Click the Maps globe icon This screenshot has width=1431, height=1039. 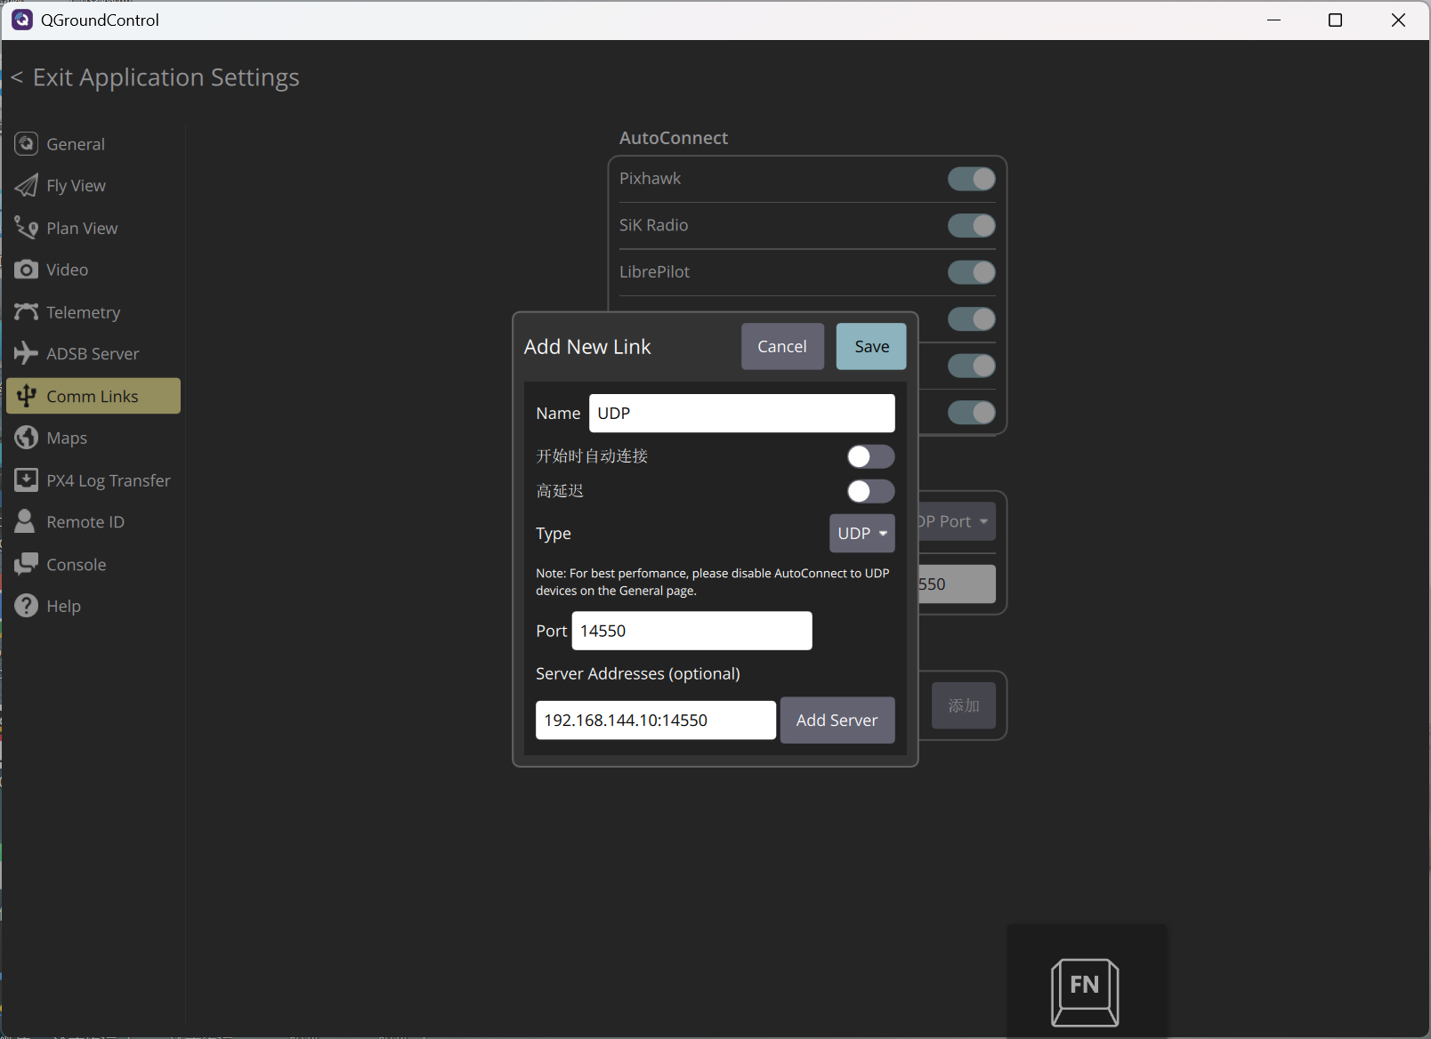point(27,438)
